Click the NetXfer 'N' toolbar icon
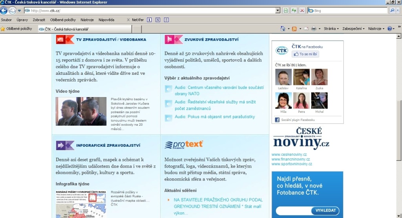The width and height of the screenshot is (402, 218). point(158,20)
